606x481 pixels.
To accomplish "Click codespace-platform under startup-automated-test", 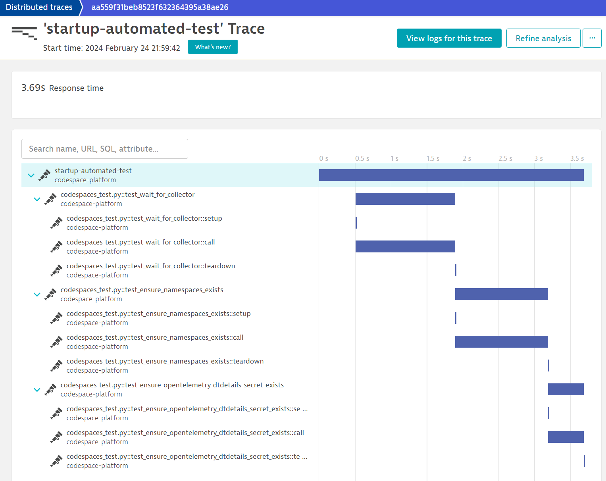I will tap(85, 180).
